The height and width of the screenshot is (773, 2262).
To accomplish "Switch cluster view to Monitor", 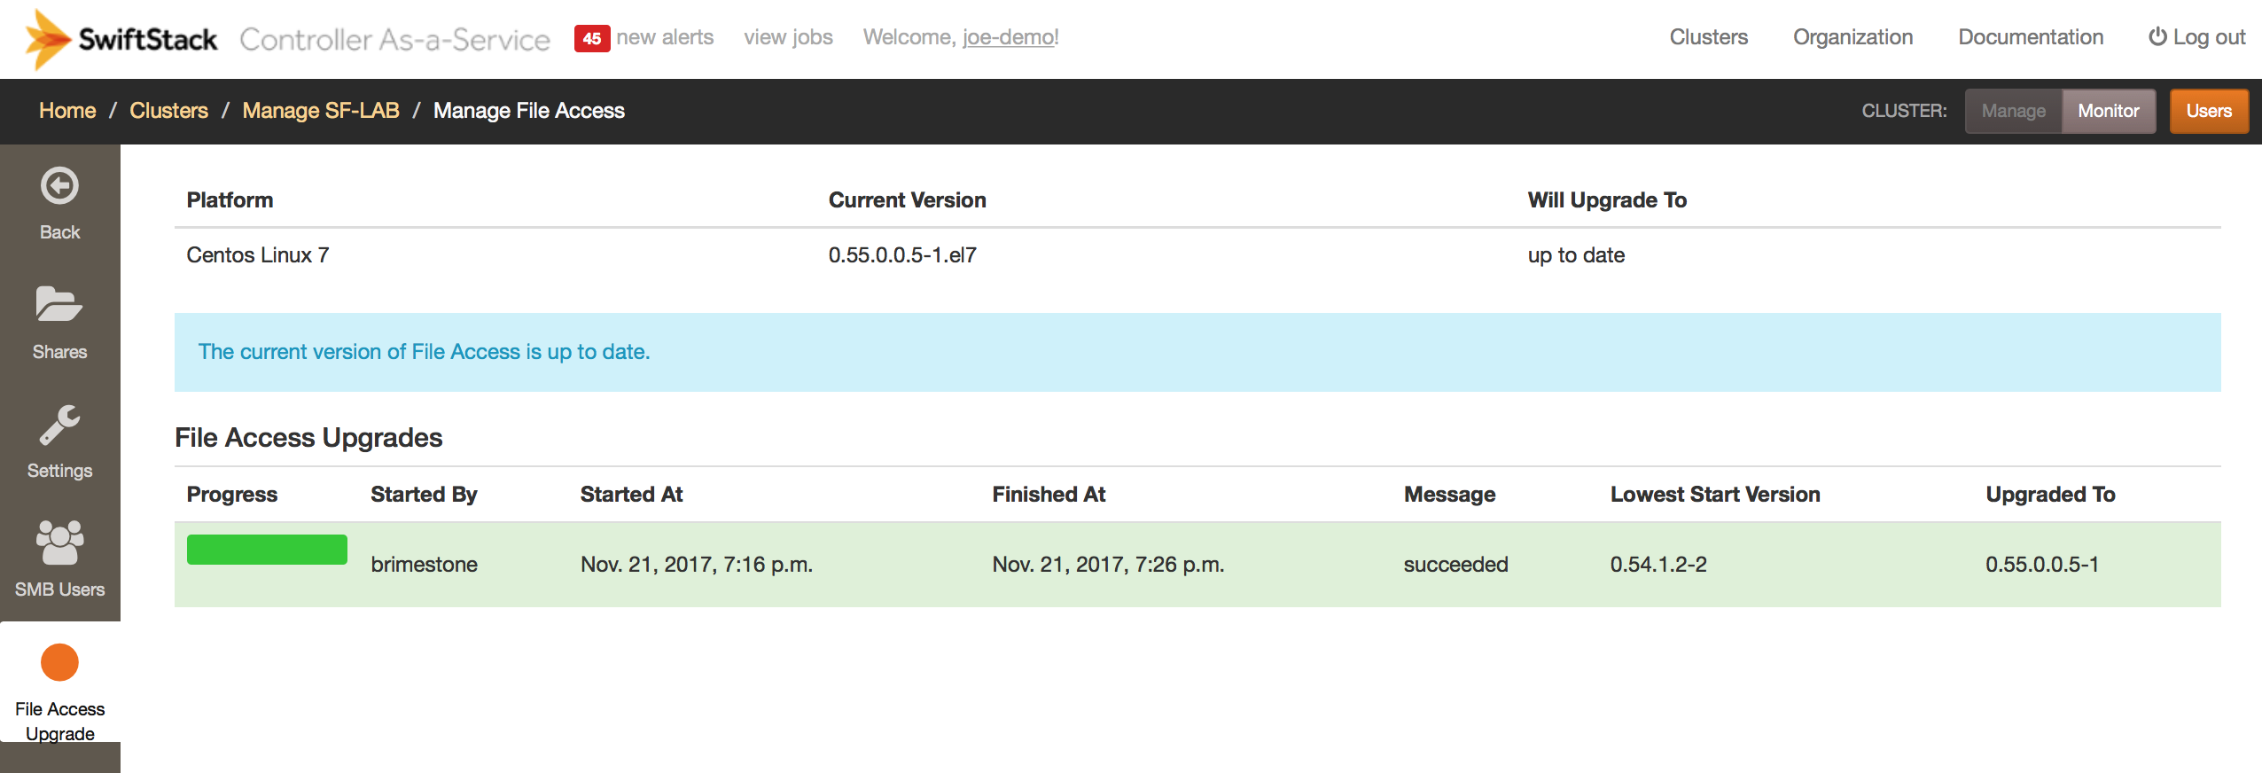I will (2109, 111).
